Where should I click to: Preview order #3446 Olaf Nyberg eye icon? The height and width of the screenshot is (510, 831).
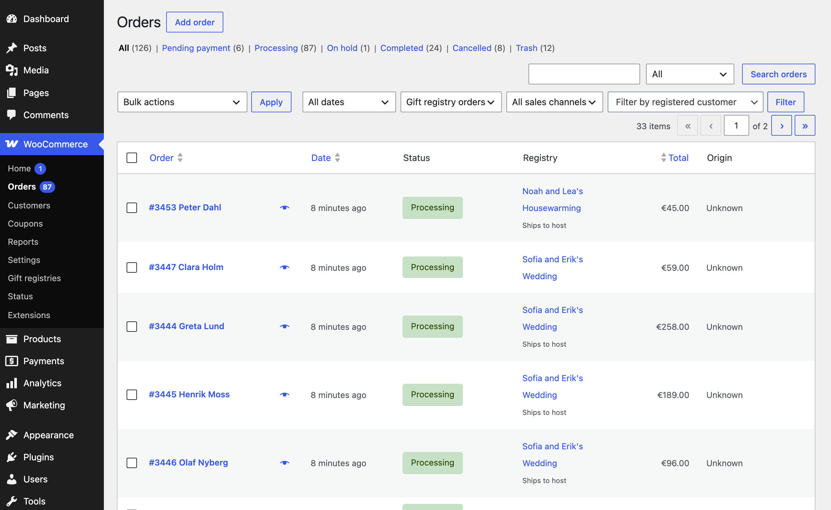(285, 463)
